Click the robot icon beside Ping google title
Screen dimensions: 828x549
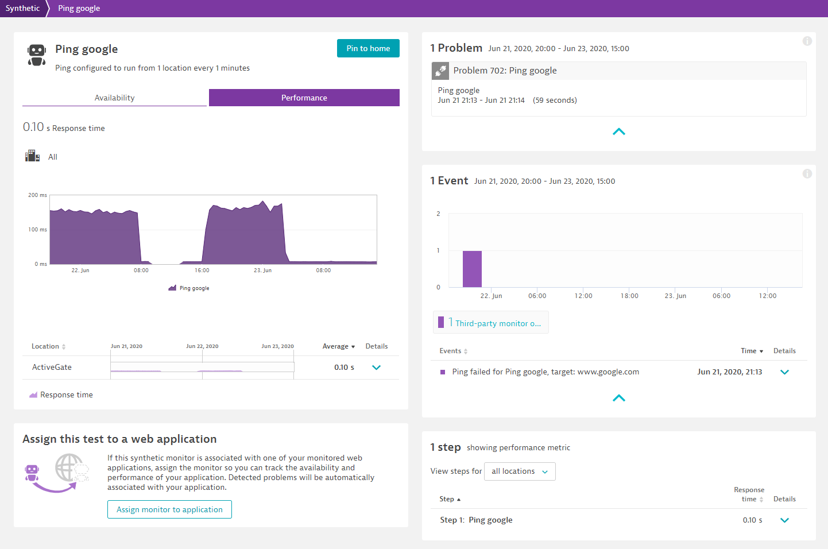[36, 55]
